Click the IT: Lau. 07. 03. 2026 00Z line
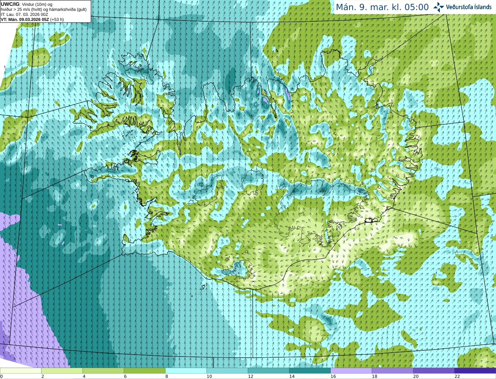Viewport: 496px width, 379px height. pyautogui.click(x=24, y=14)
